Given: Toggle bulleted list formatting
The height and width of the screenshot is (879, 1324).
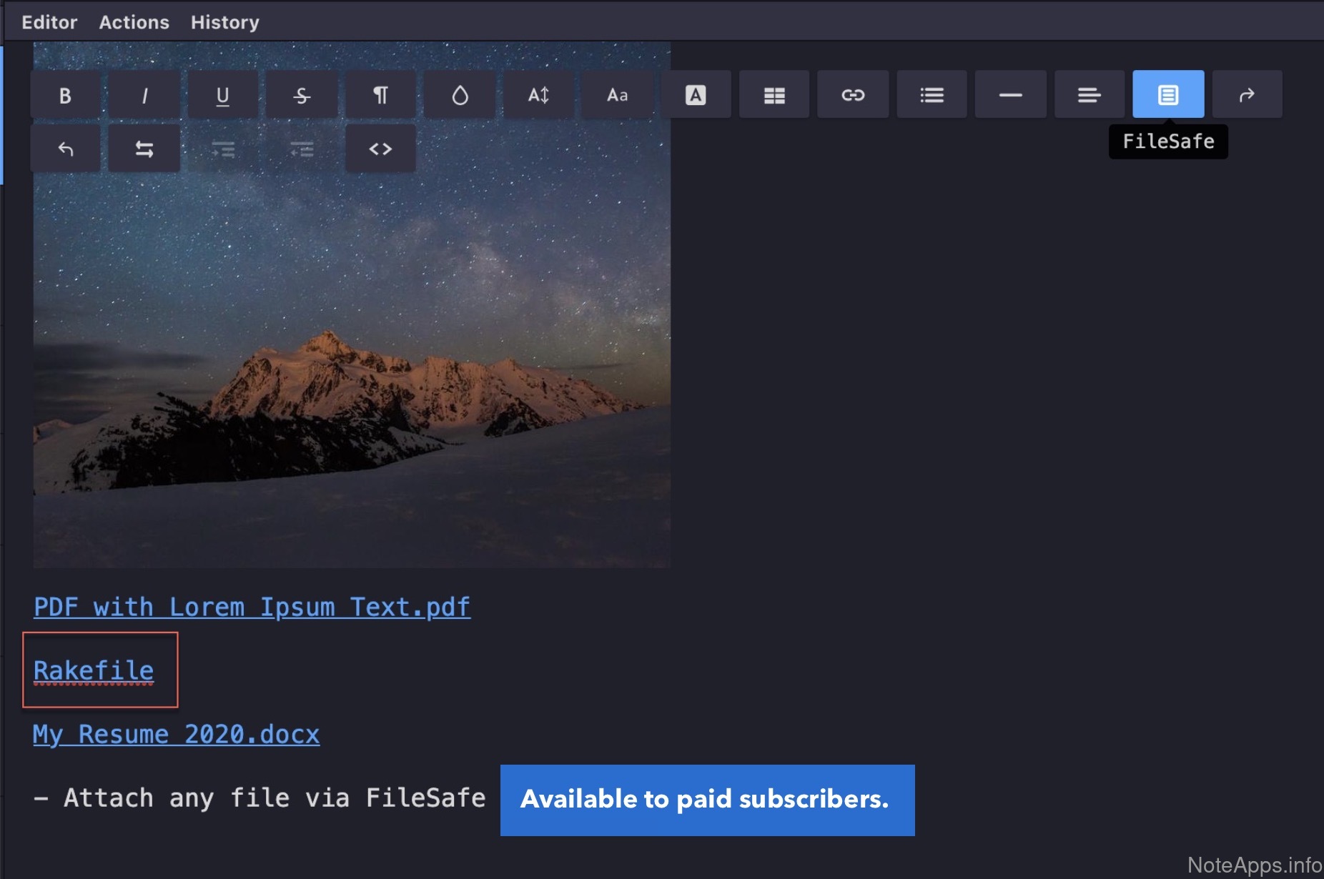Looking at the screenshot, I should [x=932, y=95].
